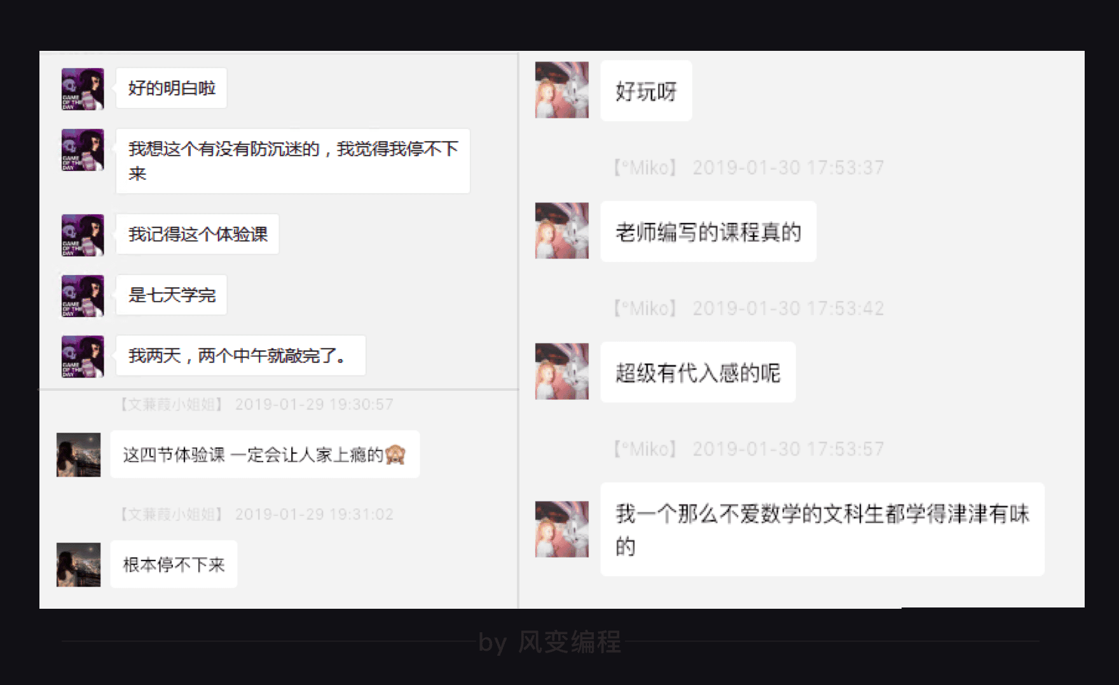Select the 文科生 津津有味 message bubble
The height and width of the screenshot is (685, 1119).
pos(822,529)
